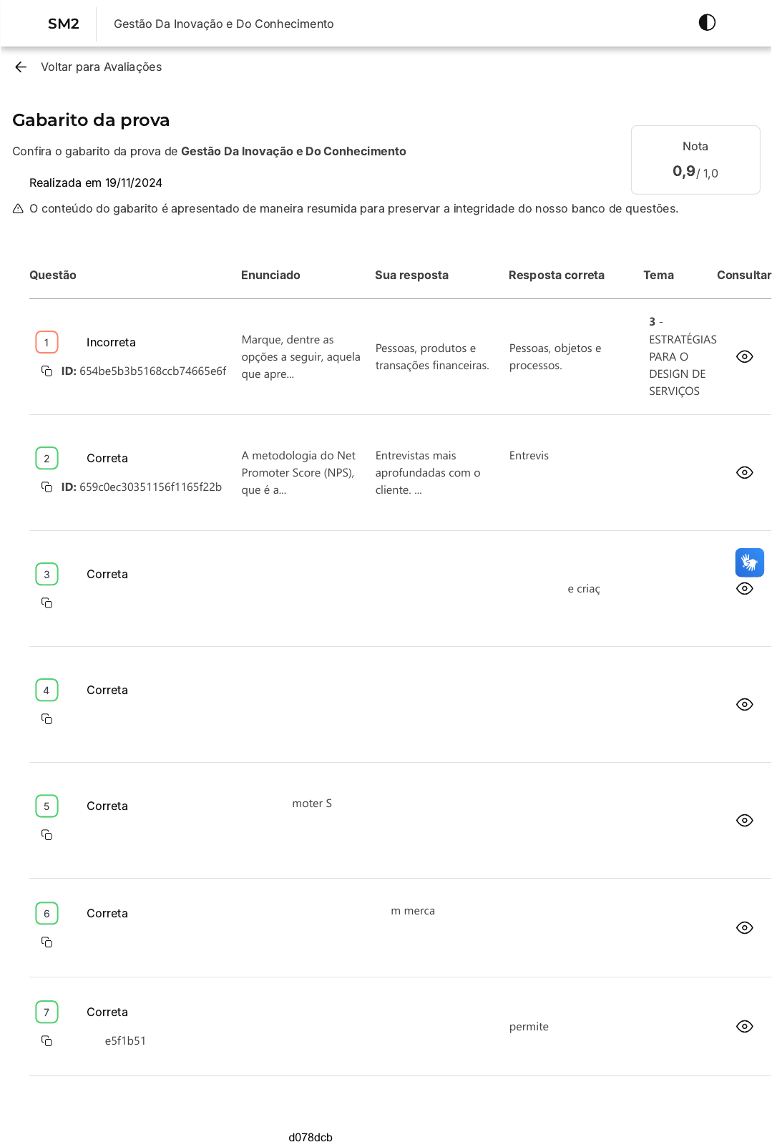Copy the ID of question 7
Screen dimensions: 772x1142
[x=47, y=1041]
